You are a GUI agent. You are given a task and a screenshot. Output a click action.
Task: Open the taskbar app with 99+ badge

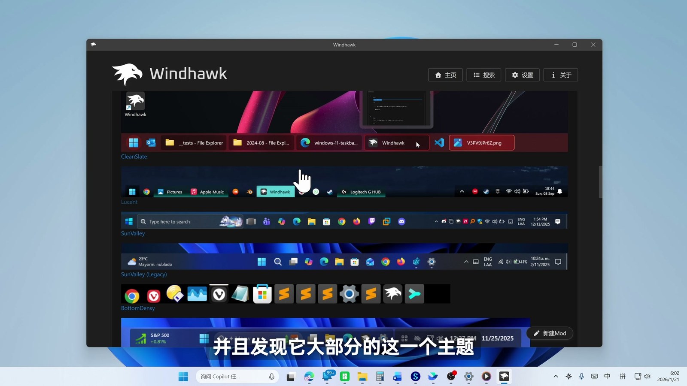click(327, 377)
